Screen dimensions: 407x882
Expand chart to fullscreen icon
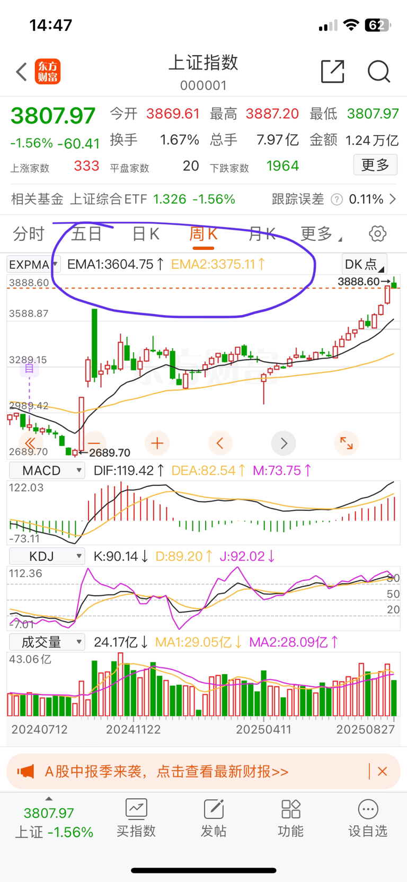(347, 443)
